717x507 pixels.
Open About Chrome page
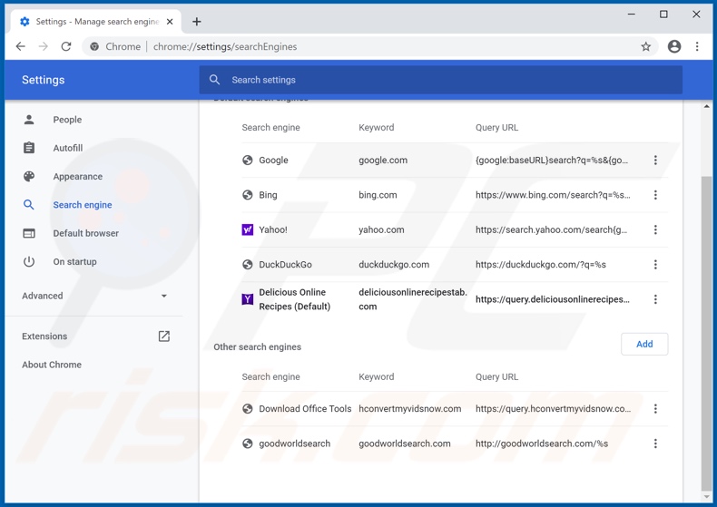(x=52, y=365)
